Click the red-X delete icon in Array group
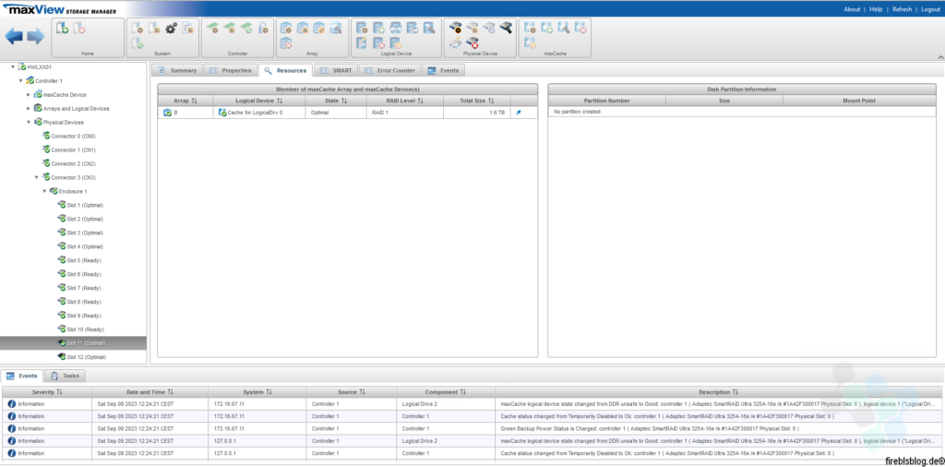 click(x=286, y=43)
